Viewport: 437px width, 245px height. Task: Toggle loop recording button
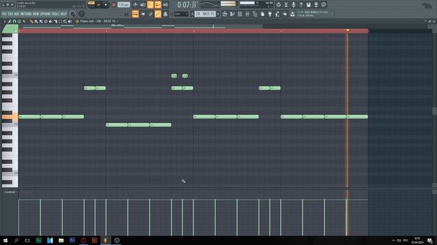click(165, 5)
